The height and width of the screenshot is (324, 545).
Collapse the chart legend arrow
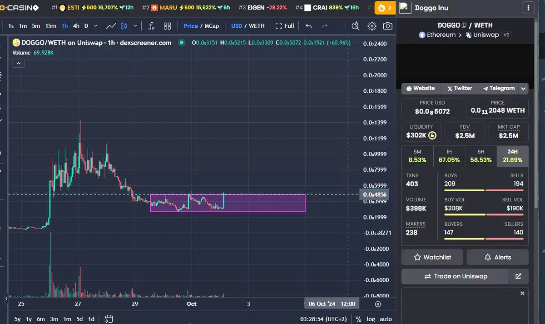pyautogui.click(x=19, y=63)
